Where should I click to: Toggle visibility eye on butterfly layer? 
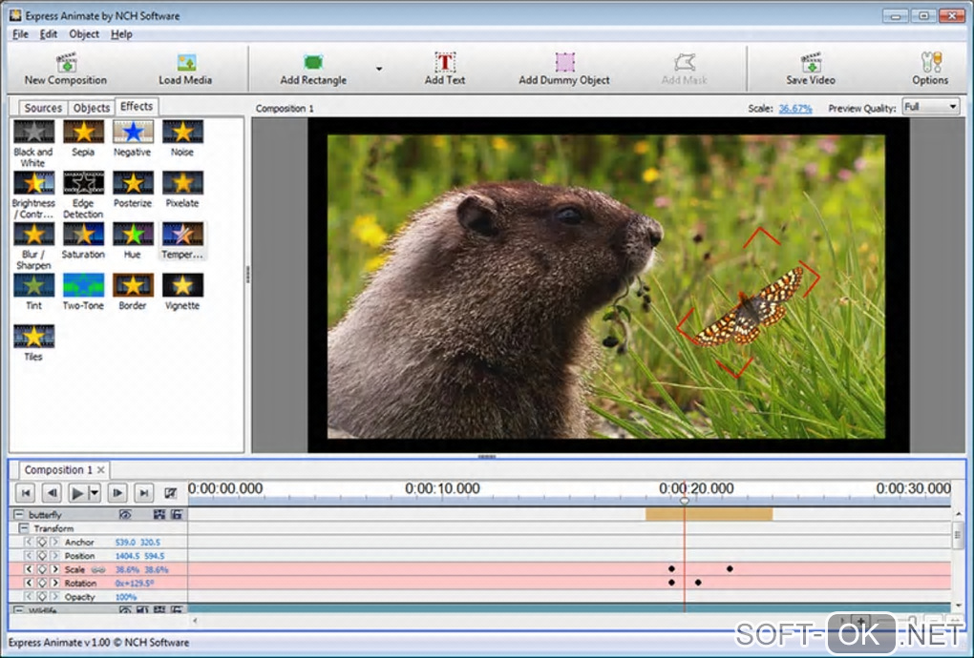point(124,515)
